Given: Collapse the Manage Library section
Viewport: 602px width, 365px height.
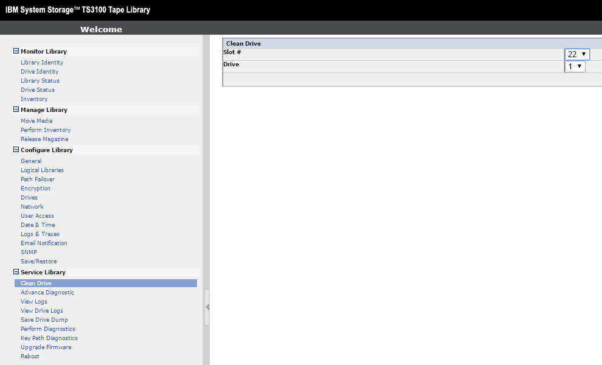Looking at the screenshot, I should pyautogui.click(x=16, y=109).
